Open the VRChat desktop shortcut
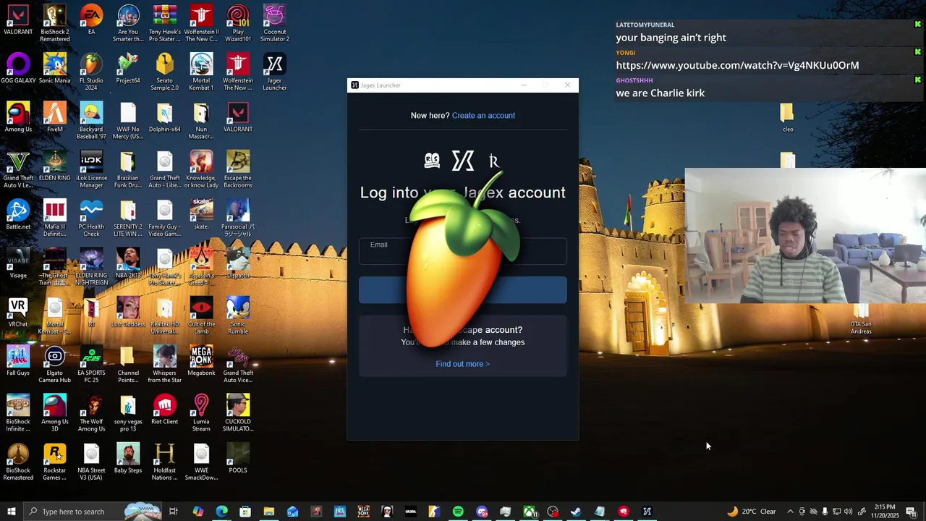 (x=18, y=313)
